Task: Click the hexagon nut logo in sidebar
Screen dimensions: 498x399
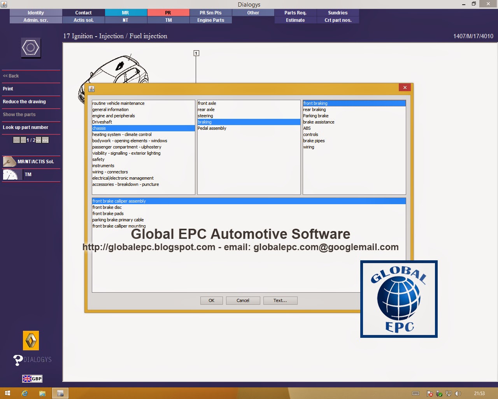Action: 31,48
